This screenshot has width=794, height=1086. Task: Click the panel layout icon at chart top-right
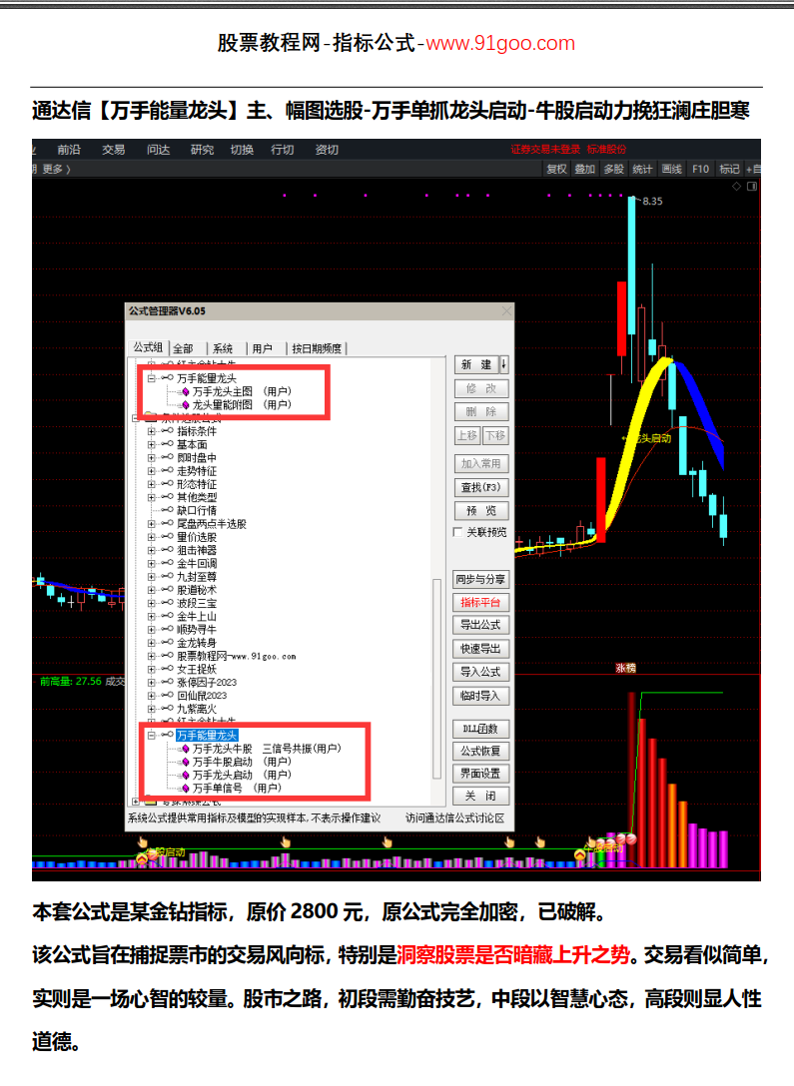coord(752,187)
